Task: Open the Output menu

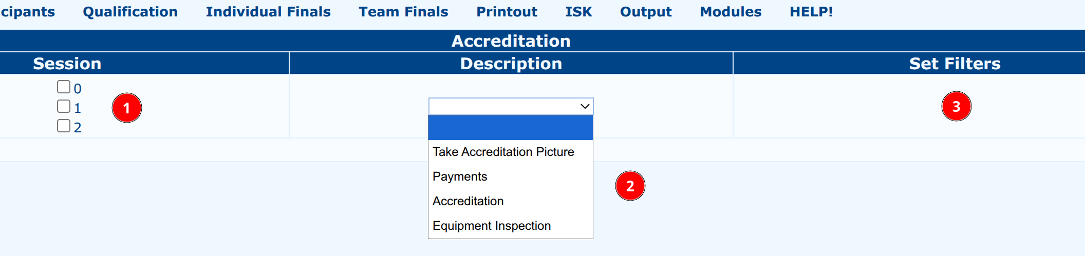Action: pyautogui.click(x=646, y=12)
